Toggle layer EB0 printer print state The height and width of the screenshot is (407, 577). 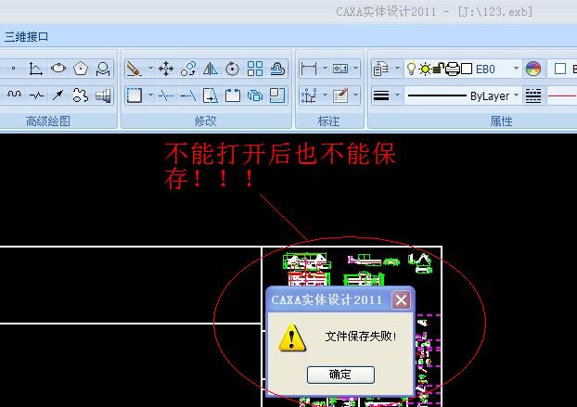453,69
